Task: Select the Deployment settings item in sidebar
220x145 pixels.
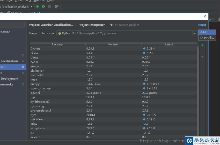Action: pyautogui.click(x=10, y=79)
